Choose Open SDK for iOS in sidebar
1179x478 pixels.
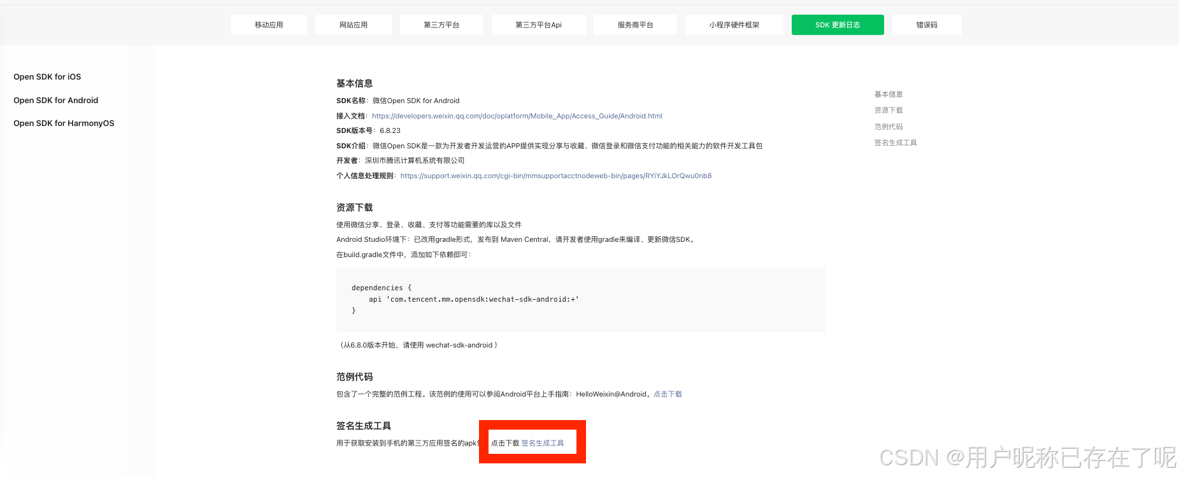pos(47,77)
